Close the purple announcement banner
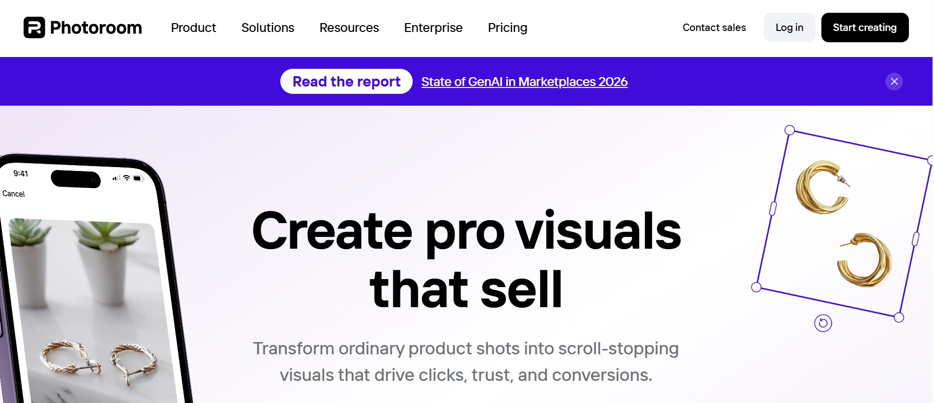 (894, 82)
